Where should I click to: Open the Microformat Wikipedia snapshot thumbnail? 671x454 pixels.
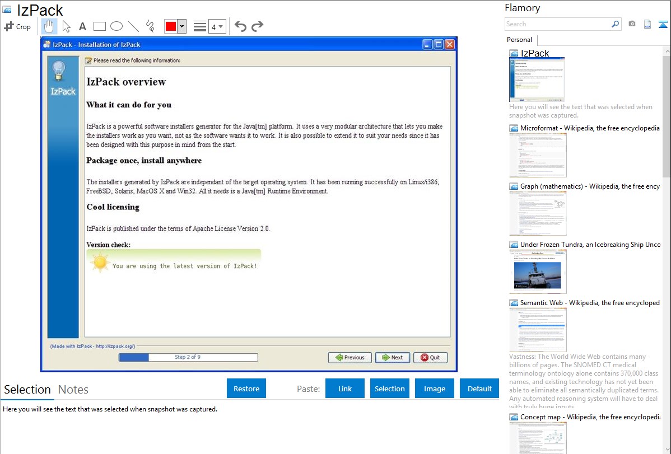tap(538, 155)
